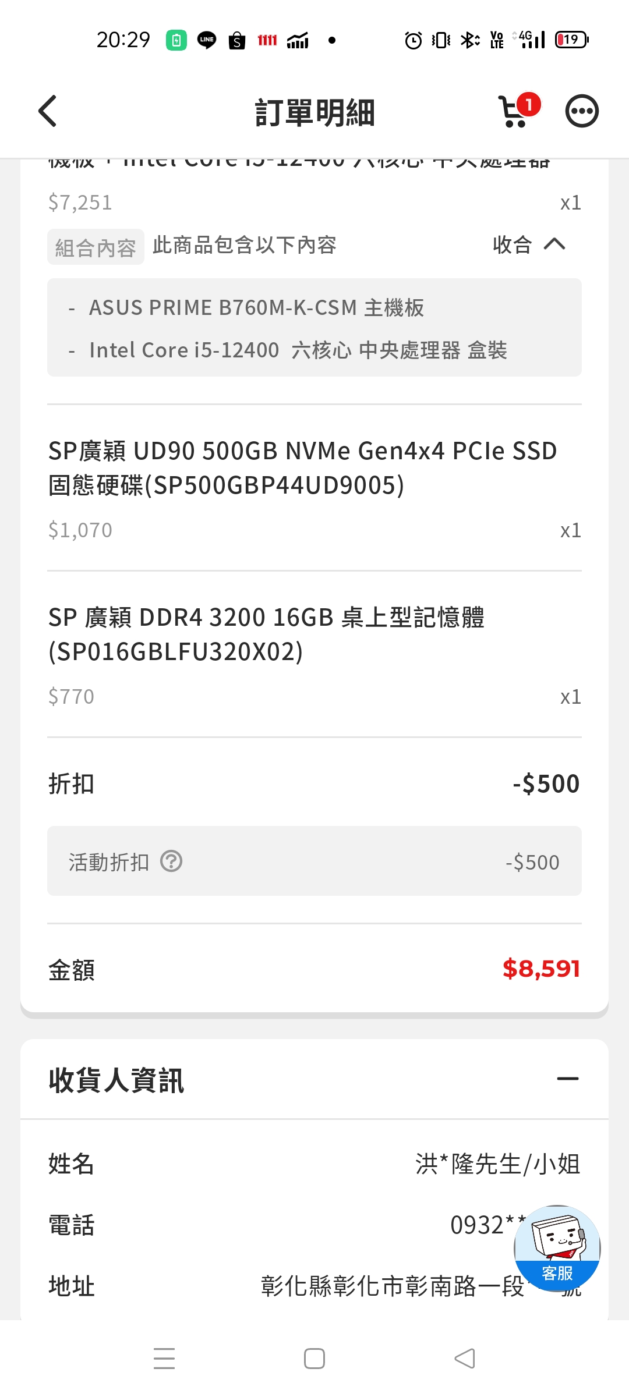The width and height of the screenshot is (629, 1397).
Task: Open the more options menu icon
Action: click(x=582, y=111)
